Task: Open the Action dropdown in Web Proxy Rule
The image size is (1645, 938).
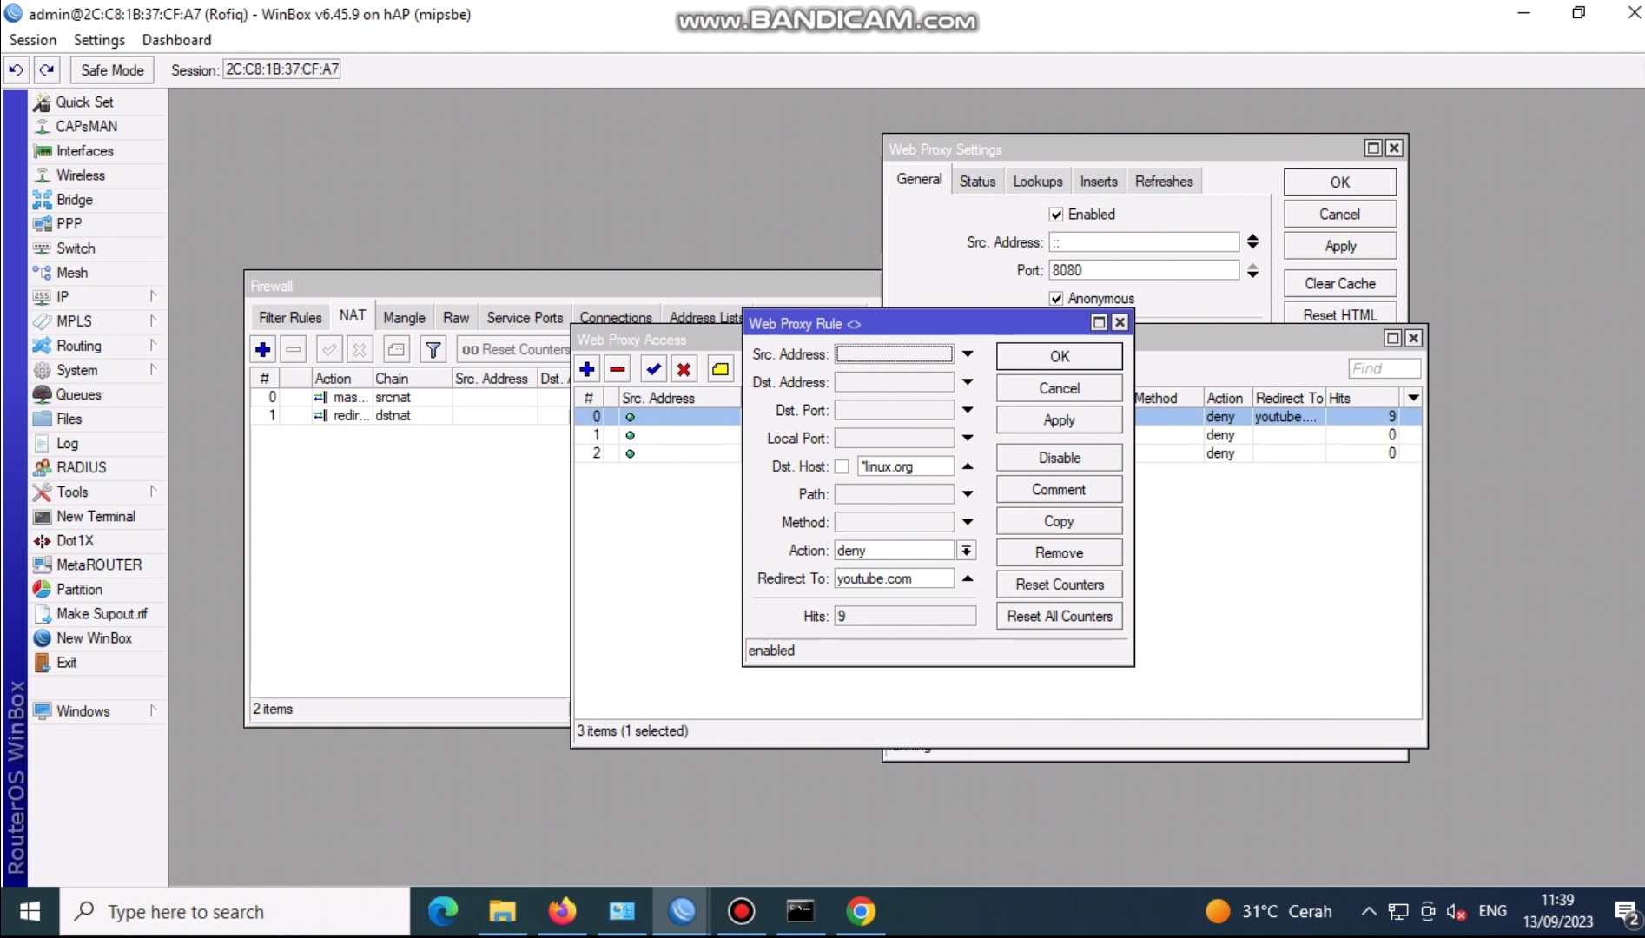Action: pyautogui.click(x=966, y=551)
